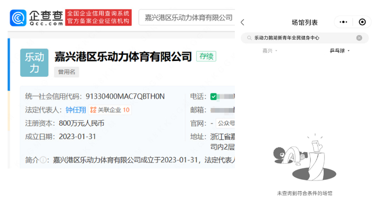Clear the venue search text
The image size is (386, 207).
pyautogui.click(x=359, y=38)
